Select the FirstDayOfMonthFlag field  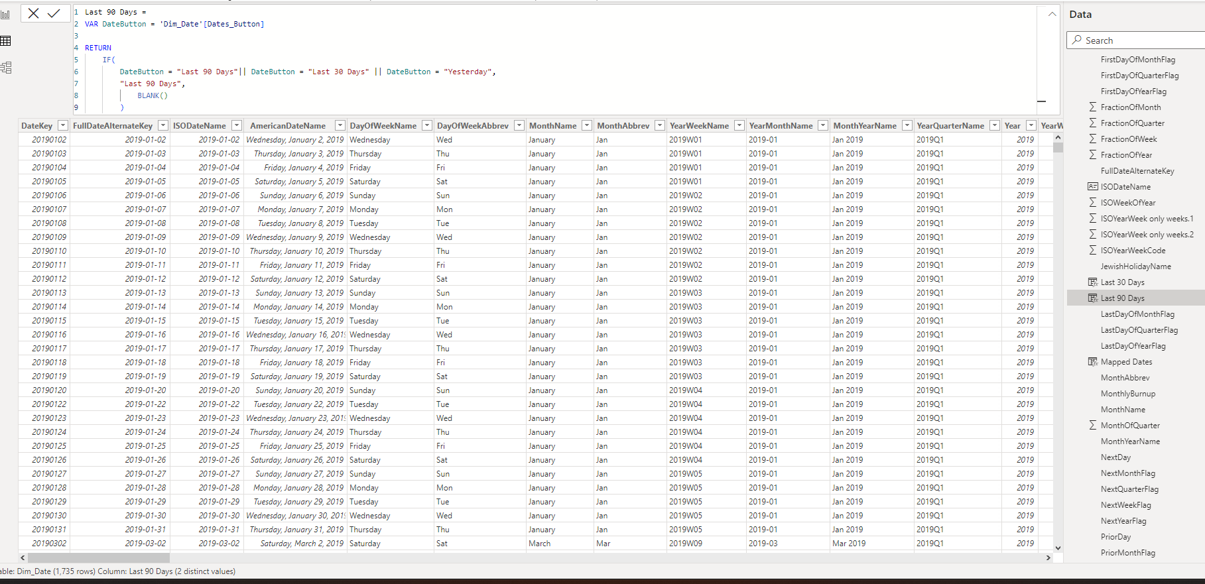[x=1138, y=60]
